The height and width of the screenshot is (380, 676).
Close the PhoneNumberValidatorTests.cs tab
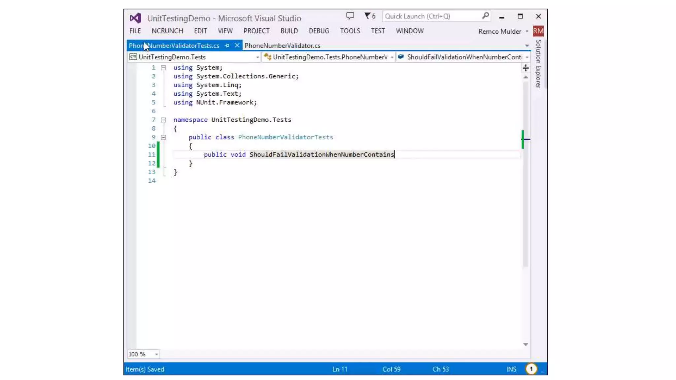coord(237,46)
